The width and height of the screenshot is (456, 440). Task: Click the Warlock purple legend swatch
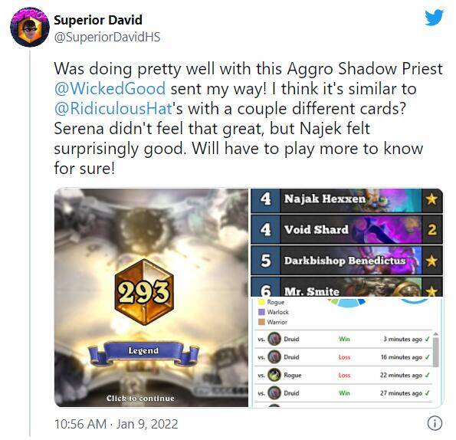[261, 312]
